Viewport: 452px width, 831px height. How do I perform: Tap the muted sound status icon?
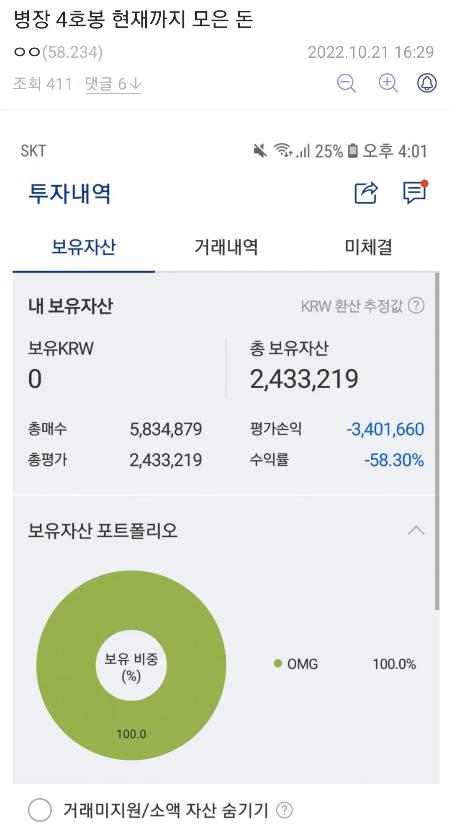[260, 151]
